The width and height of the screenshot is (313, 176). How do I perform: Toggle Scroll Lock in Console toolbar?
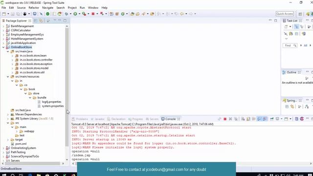248,119
